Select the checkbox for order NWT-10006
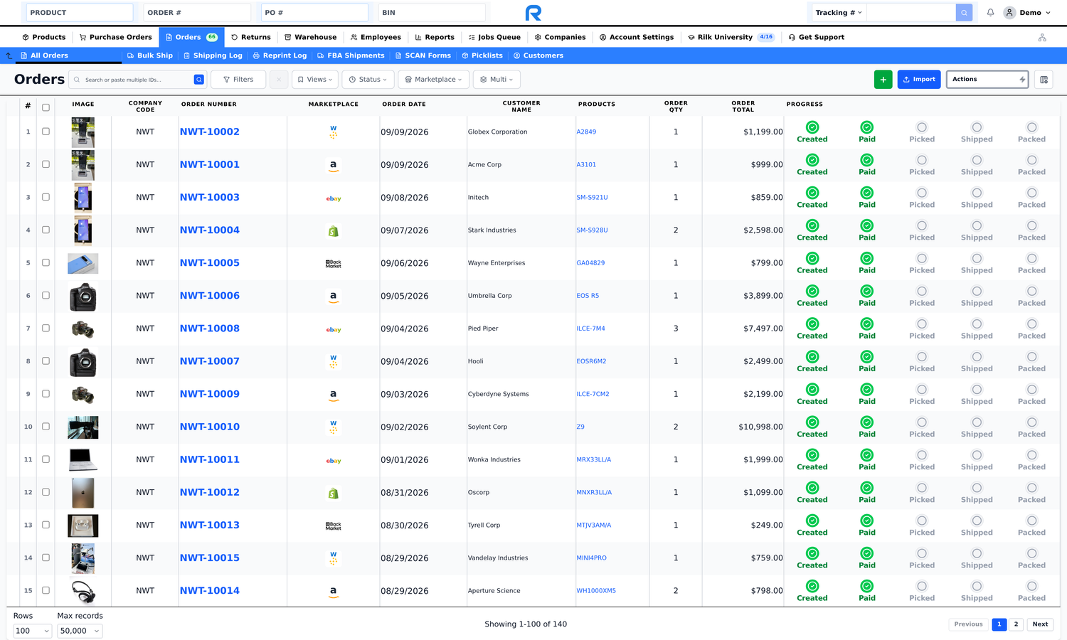 [46, 295]
